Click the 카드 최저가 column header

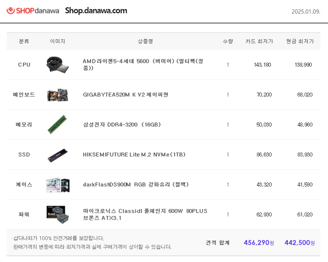click(260, 41)
